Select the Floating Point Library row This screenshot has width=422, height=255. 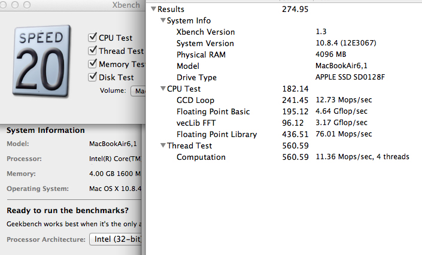coord(284,134)
